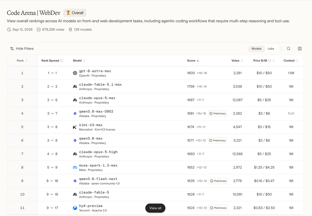Click the Price $/M info icon

coord(269,61)
